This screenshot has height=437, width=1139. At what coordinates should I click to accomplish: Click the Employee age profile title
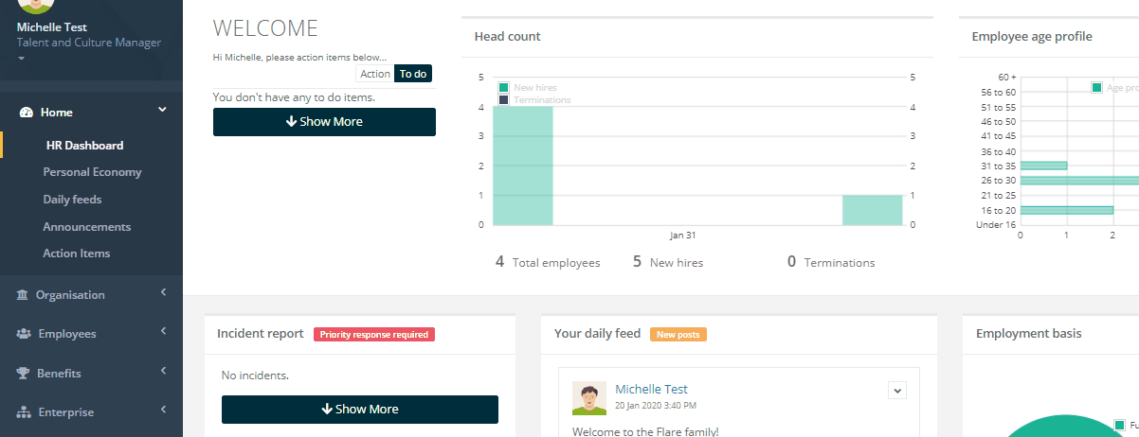pyautogui.click(x=1032, y=37)
